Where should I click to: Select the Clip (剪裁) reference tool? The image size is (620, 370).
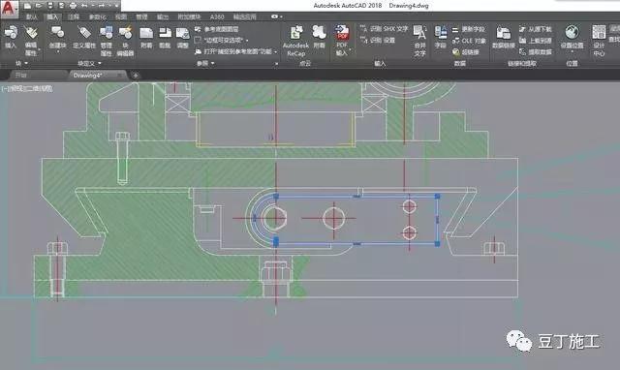click(x=165, y=37)
